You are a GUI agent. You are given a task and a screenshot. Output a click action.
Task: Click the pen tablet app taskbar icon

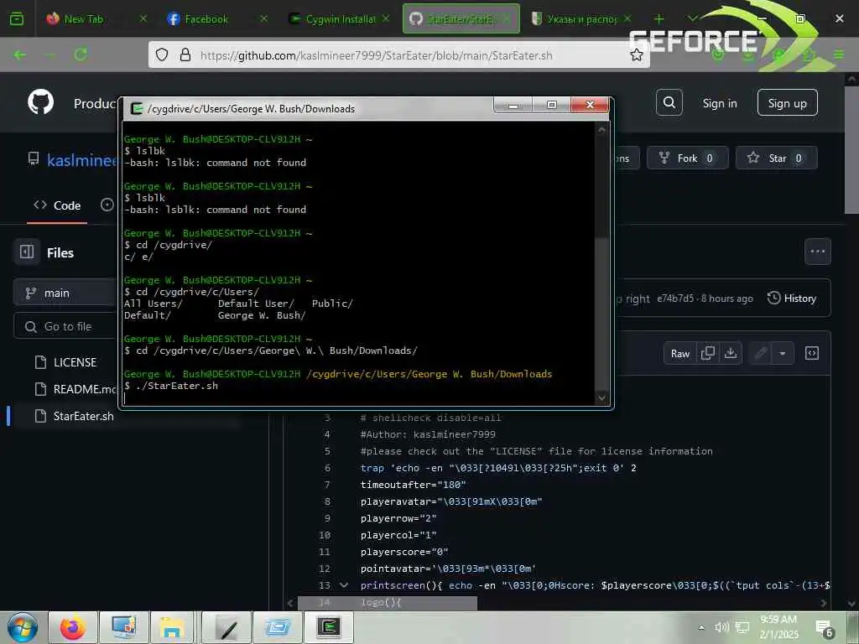click(x=226, y=627)
